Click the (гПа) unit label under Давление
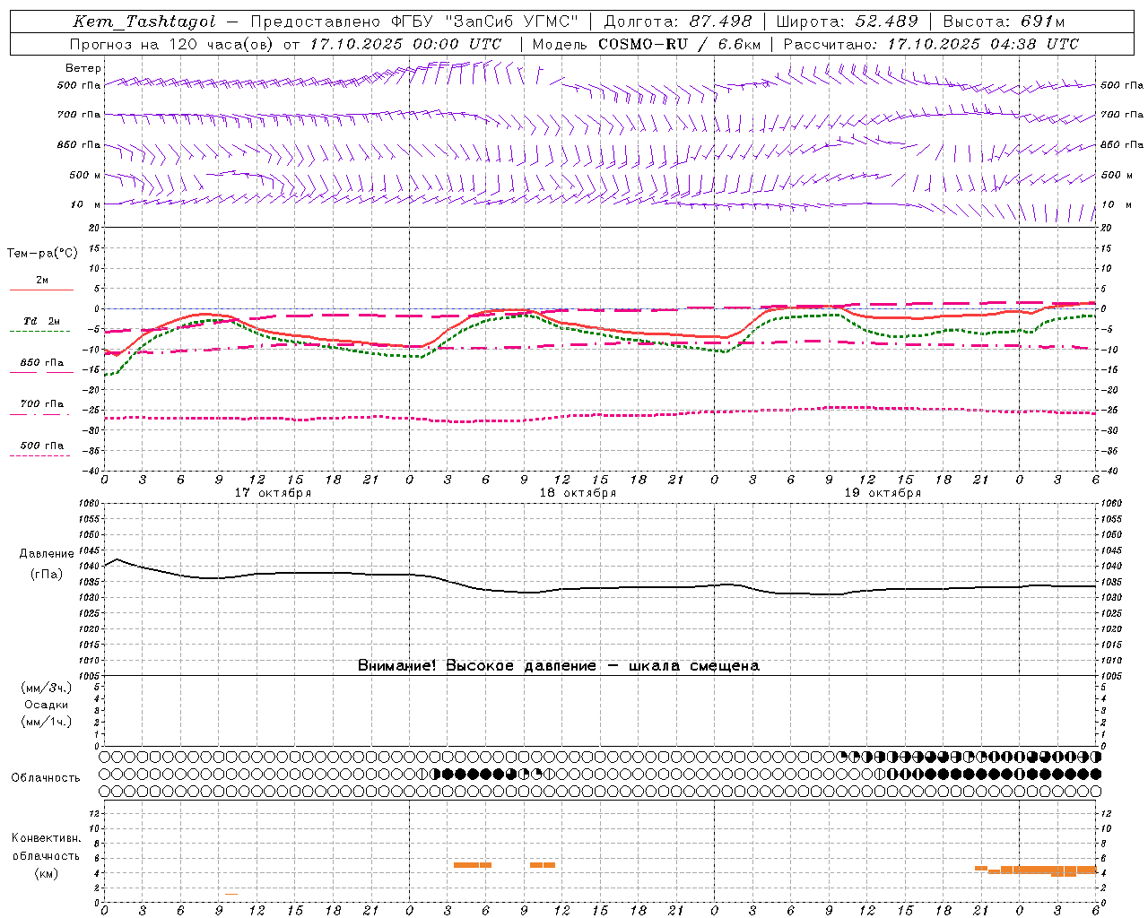This screenshot has width=1148, height=918. click(x=47, y=575)
